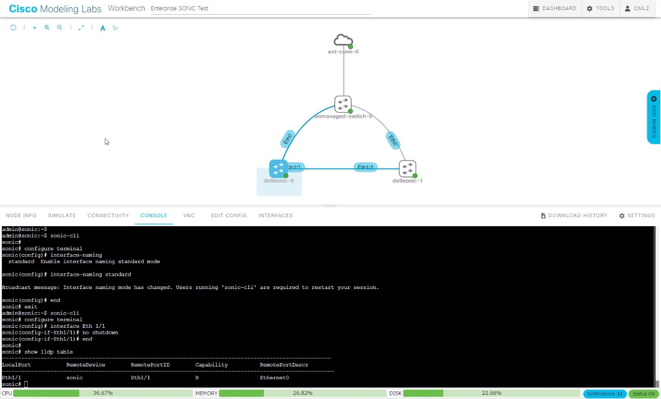The height and width of the screenshot is (399, 661).
Task: Select the unmanaged-switch-0 node icon
Action: [343, 104]
